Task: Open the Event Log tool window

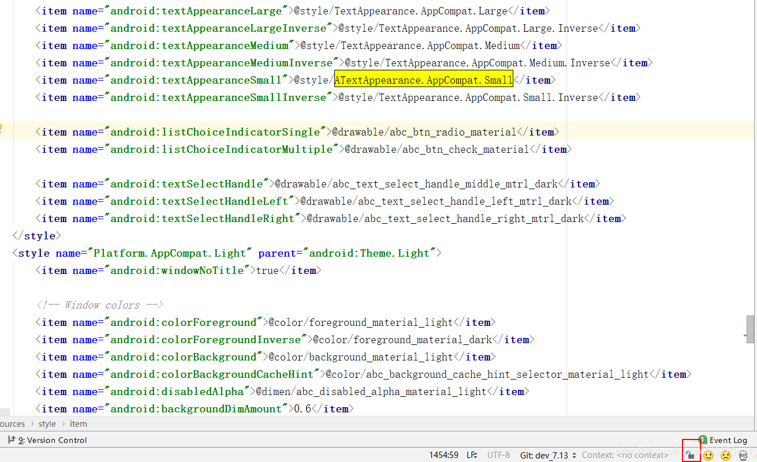Action: (723, 440)
